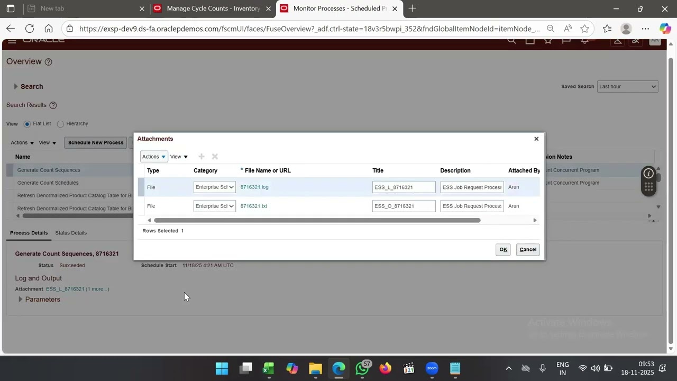Click right arrow of Attachments horizontal scrollbar
This screenshot has width=677, height=381.
535,221
